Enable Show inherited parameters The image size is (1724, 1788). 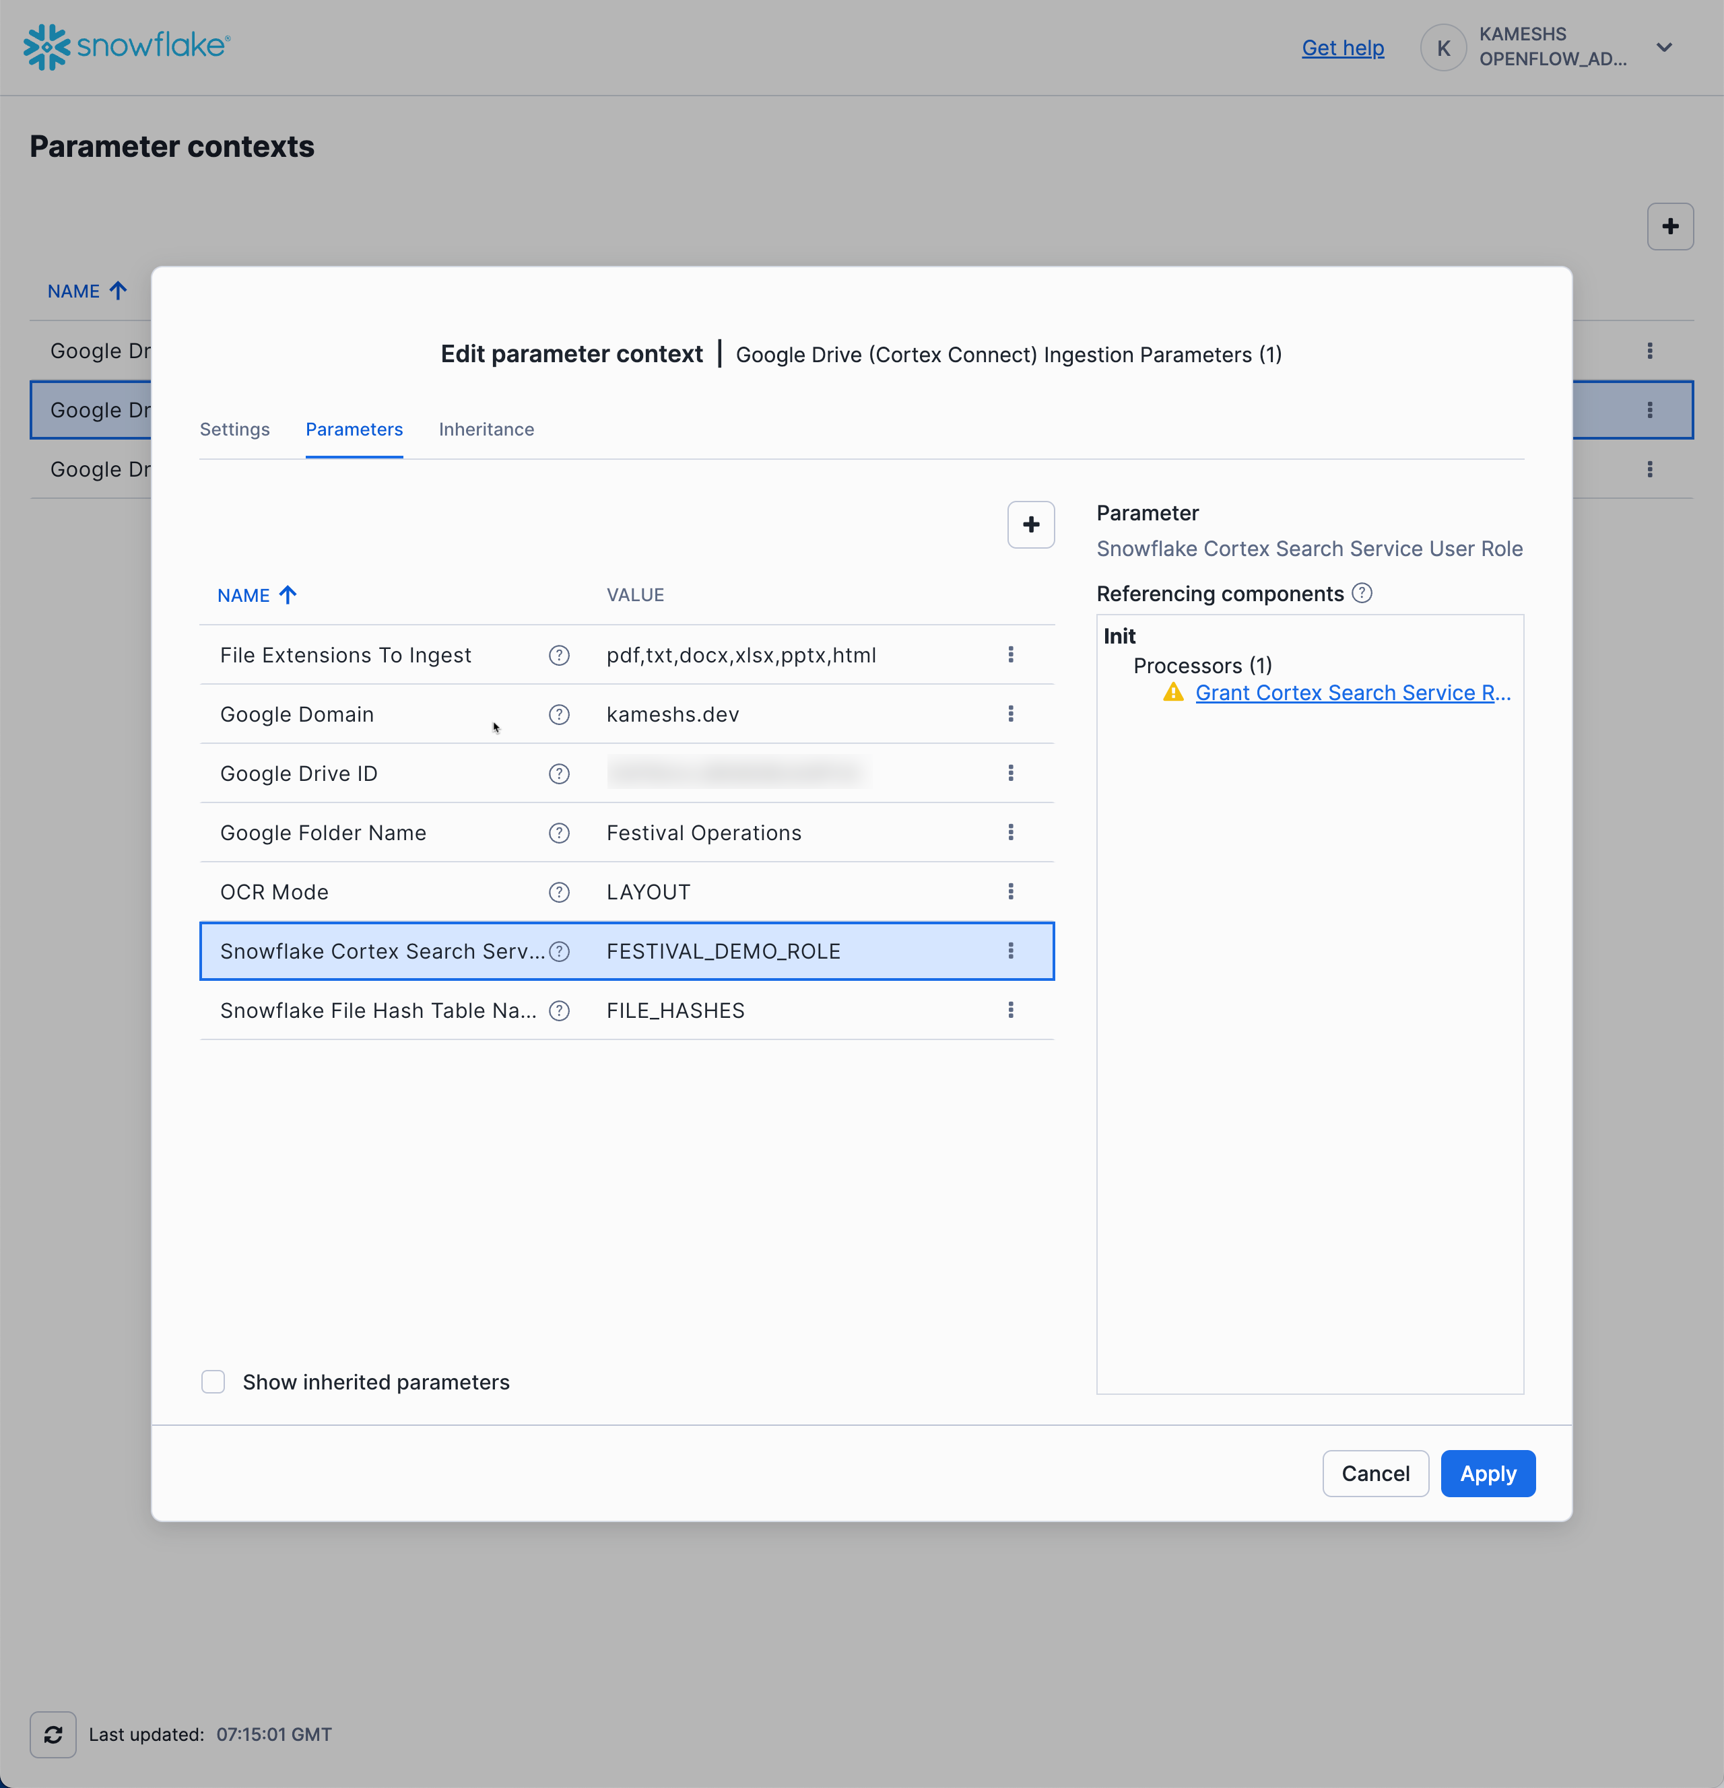213,1382
